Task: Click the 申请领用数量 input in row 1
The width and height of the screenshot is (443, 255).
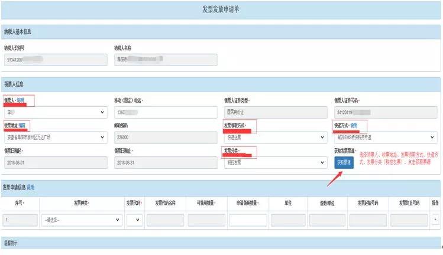Action: pos(248,220)
